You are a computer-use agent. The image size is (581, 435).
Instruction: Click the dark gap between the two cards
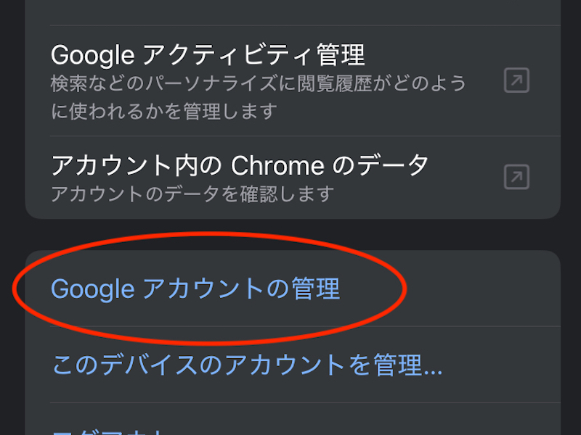[290, 235]
